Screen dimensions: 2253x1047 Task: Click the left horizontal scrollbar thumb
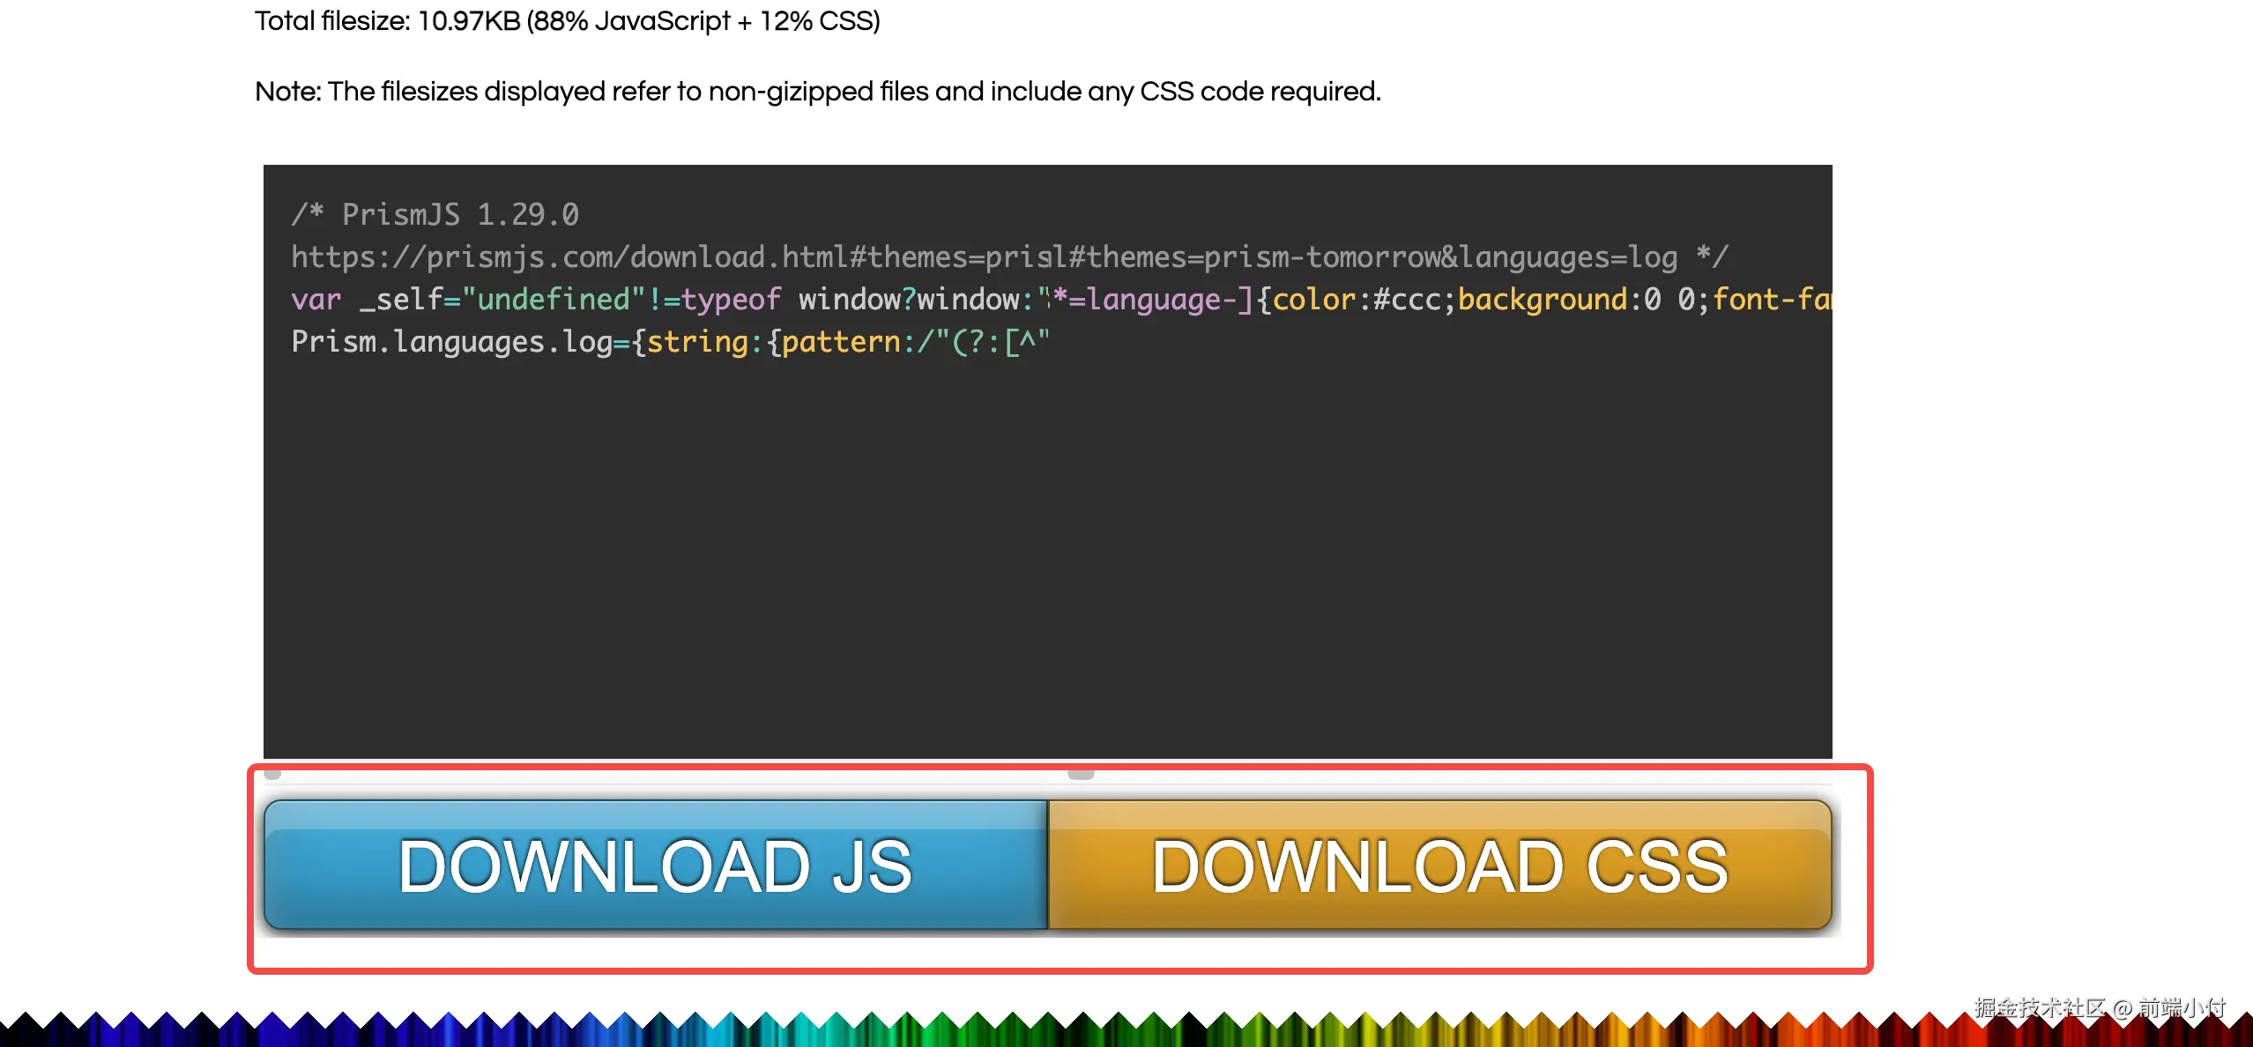272,774
